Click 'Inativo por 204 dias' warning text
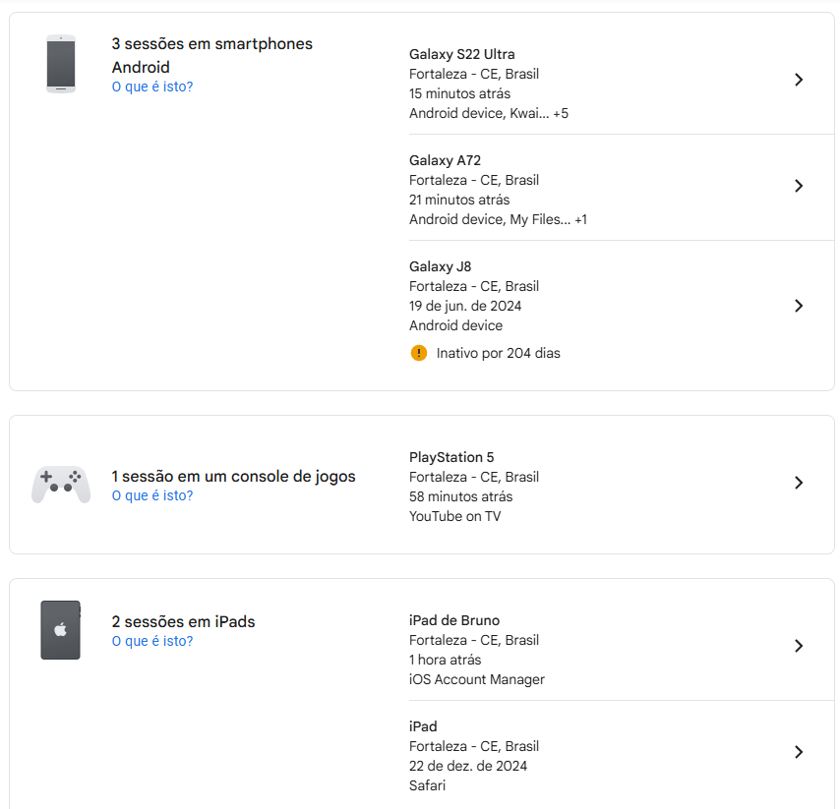The width and height of the screenshot is (840, 809). pyautogui.click(x=499, y=353)
